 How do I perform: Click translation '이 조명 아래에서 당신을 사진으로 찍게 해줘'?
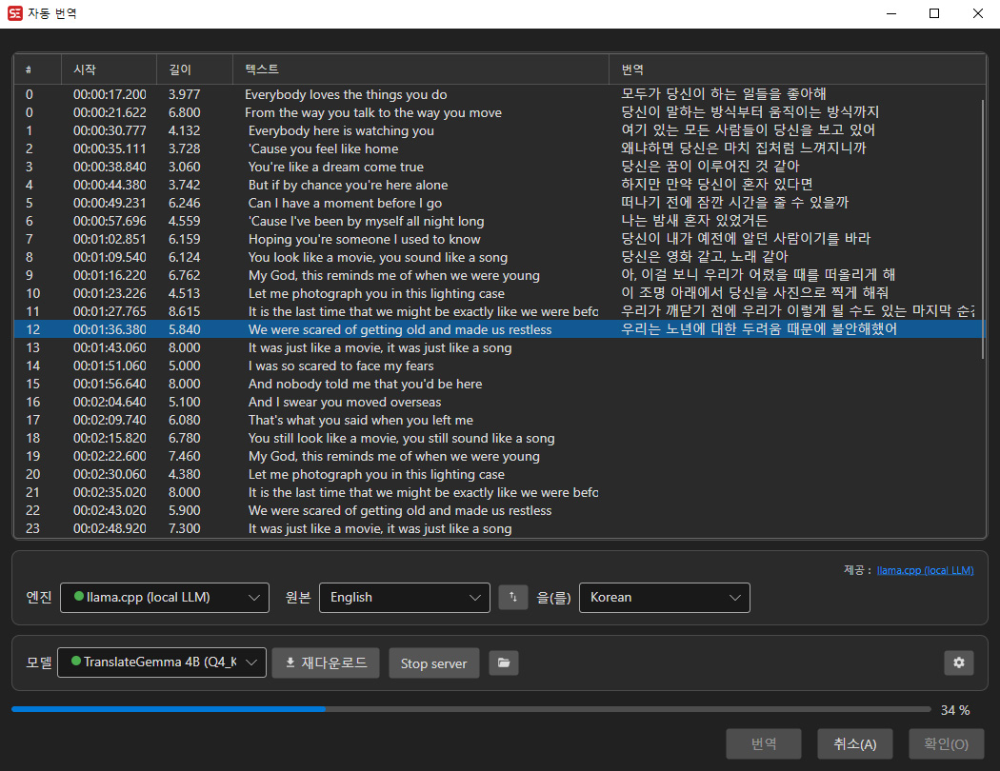pyautogui.click(x=754, y=293)
